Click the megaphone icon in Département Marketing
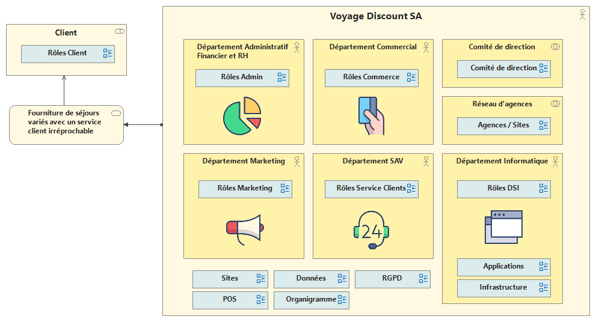The image size is (596, 322). [244, 229]
